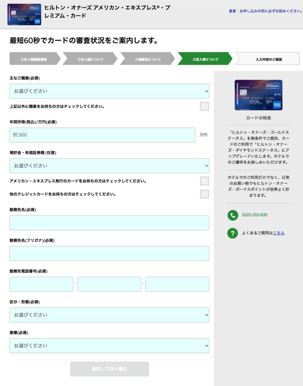
Task: Open the こちら FAQ link
Action: tap(279, 233)
